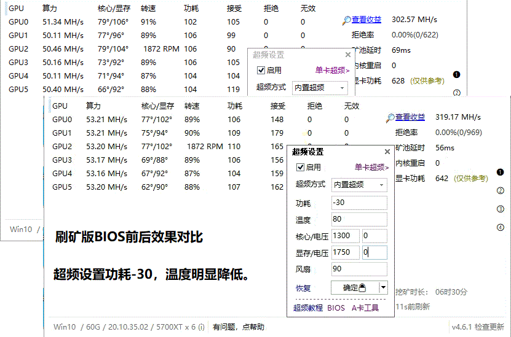The width and height of the screenshot is (511, 337).
Task: Open 超频方式 dropdown in front panel
Action: coord(358,184)
